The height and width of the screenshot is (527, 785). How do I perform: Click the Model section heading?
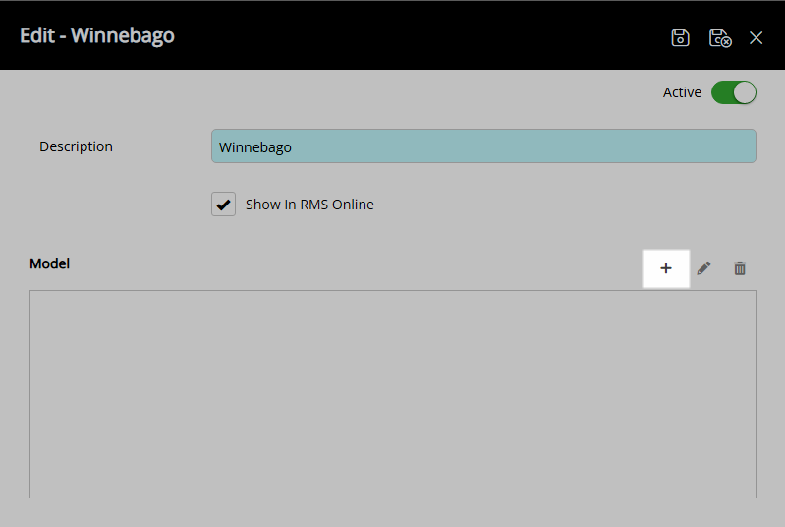pyautogui.click(x=49, y=263)
